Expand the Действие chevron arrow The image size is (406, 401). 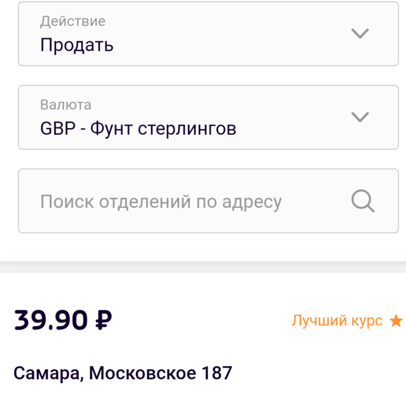360,33
